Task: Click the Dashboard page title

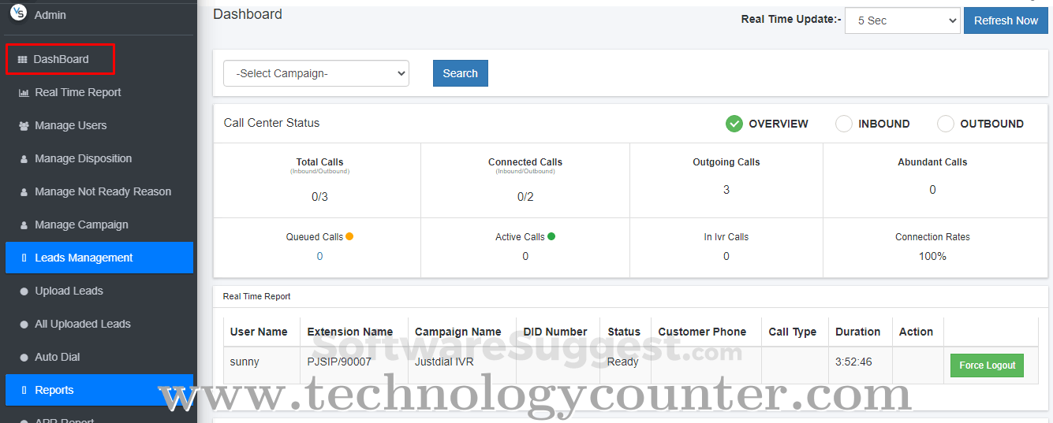Action: click(x=248, y=14)
